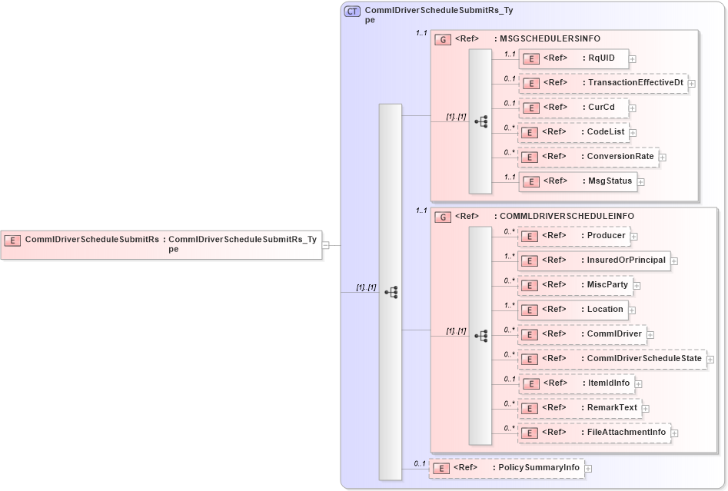
Task: Click the outer sequence compositor icon of the complex type
Action: point(392,292)
